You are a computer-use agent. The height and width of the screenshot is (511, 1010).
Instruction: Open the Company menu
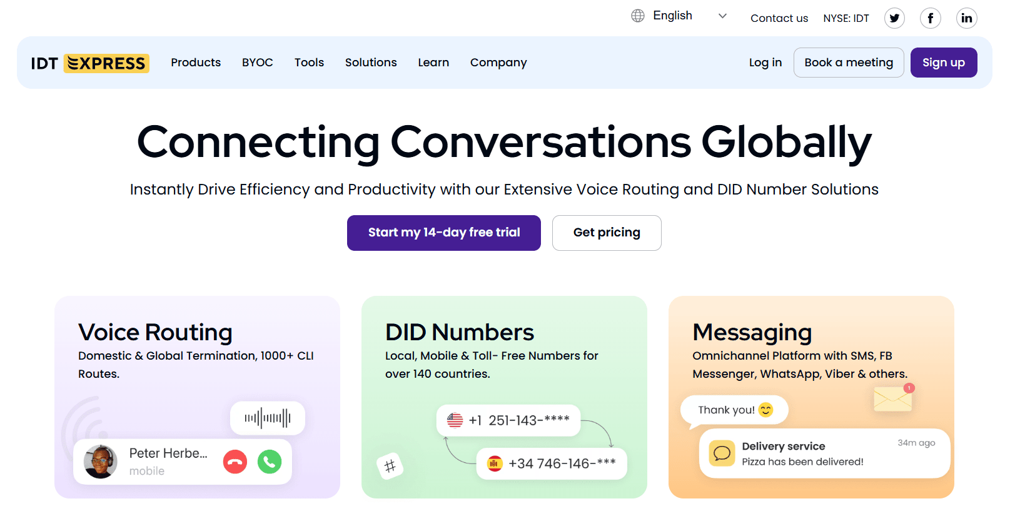point(498,63)
